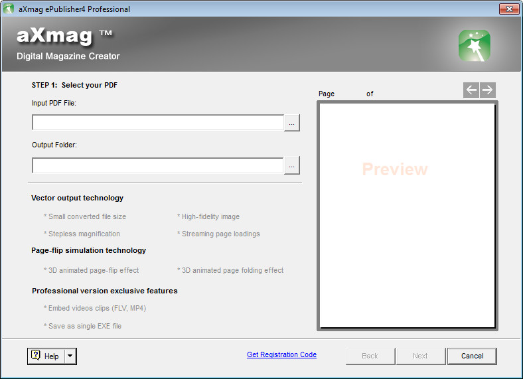The height and width of the screenshot is (379, 523).
Task: Click the Back button
Action: point(370,356)
